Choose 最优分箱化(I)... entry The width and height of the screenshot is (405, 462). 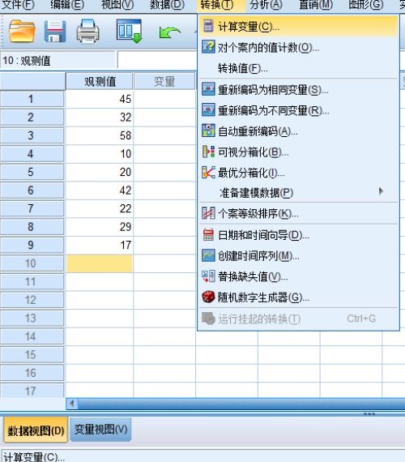coord(299,173)
